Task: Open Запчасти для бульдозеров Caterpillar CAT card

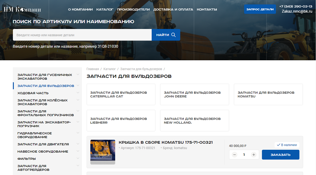Action: [121, 94]
